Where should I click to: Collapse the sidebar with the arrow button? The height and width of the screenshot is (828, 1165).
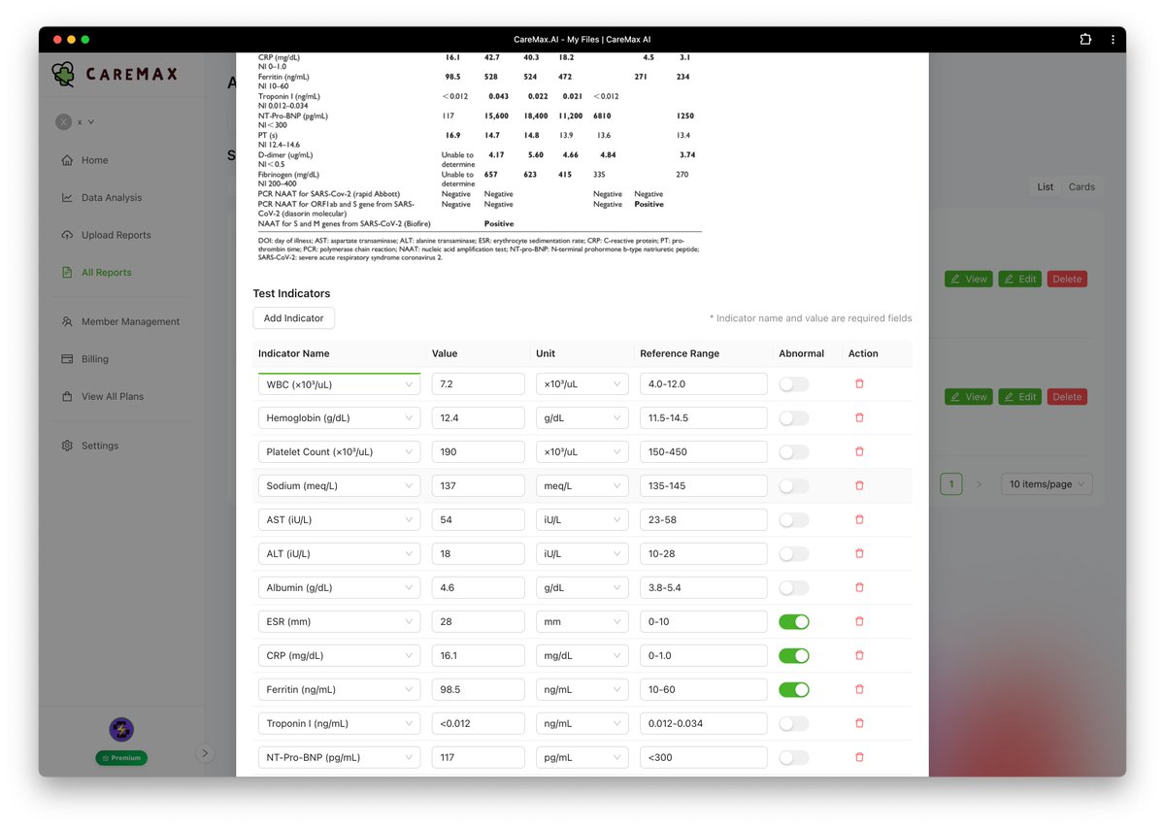(205, 752)
